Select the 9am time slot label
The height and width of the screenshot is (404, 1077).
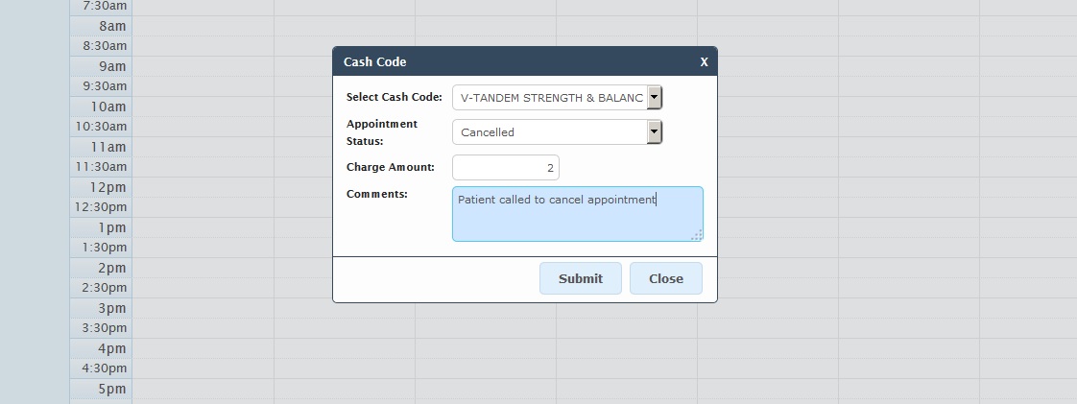110,66
